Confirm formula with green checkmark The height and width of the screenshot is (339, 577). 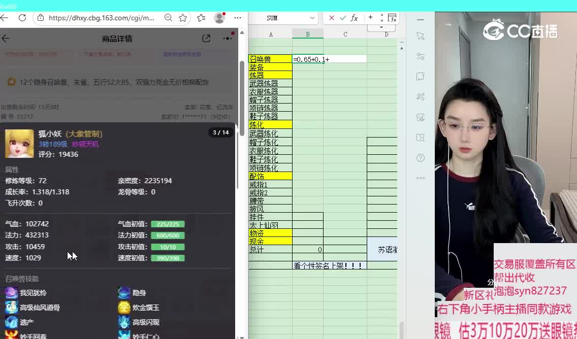coord(343,18)
